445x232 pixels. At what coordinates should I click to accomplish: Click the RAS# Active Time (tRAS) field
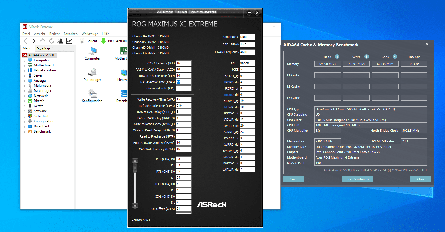(x=184, y=82)
